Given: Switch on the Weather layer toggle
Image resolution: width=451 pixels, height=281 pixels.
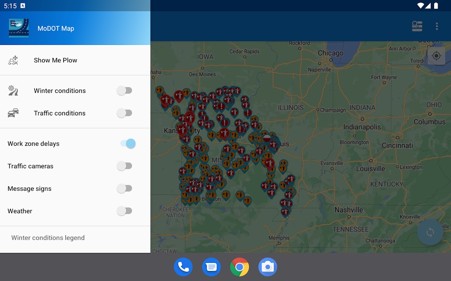Looking at the screenshot, I should [124, 211].
